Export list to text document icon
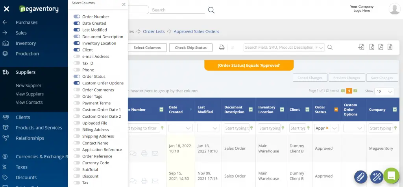Viewport: 403px width, 187px height. 390,47
